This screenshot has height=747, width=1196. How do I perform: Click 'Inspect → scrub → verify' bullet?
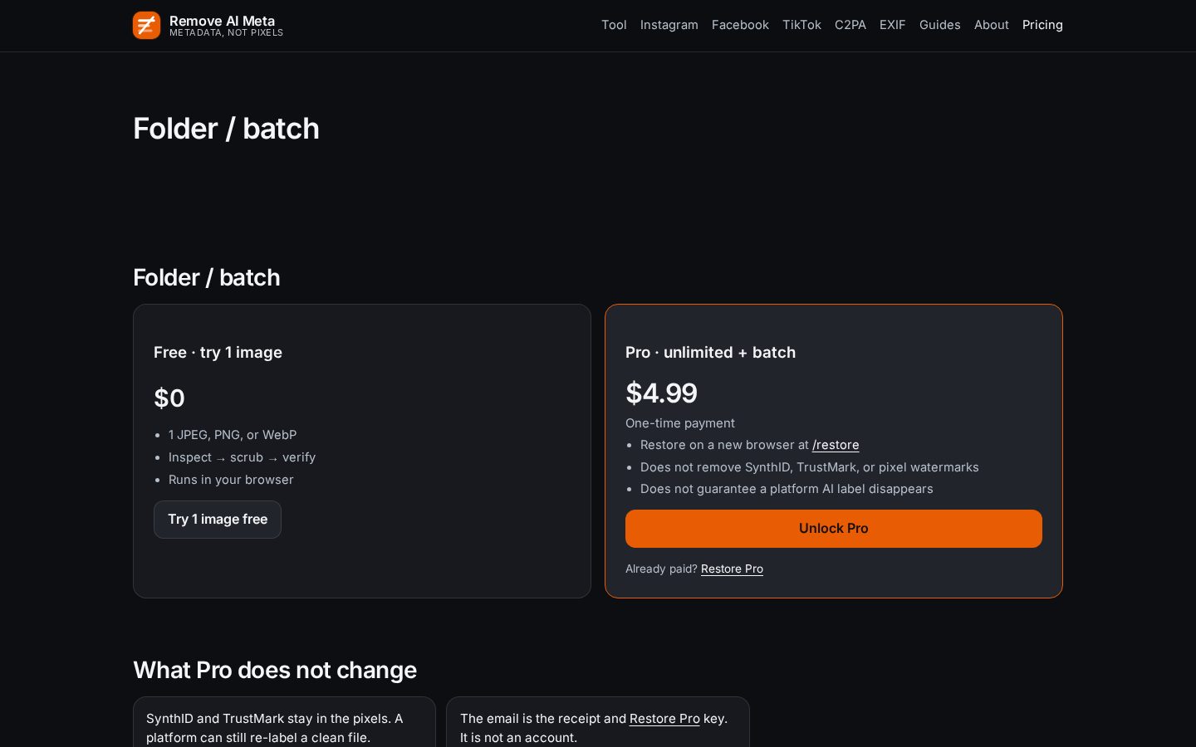[x=242, y=457]
